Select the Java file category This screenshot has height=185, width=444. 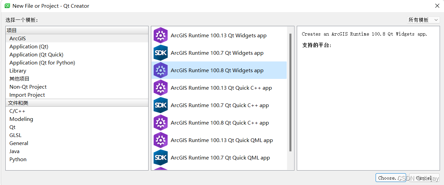click(77, 151)
